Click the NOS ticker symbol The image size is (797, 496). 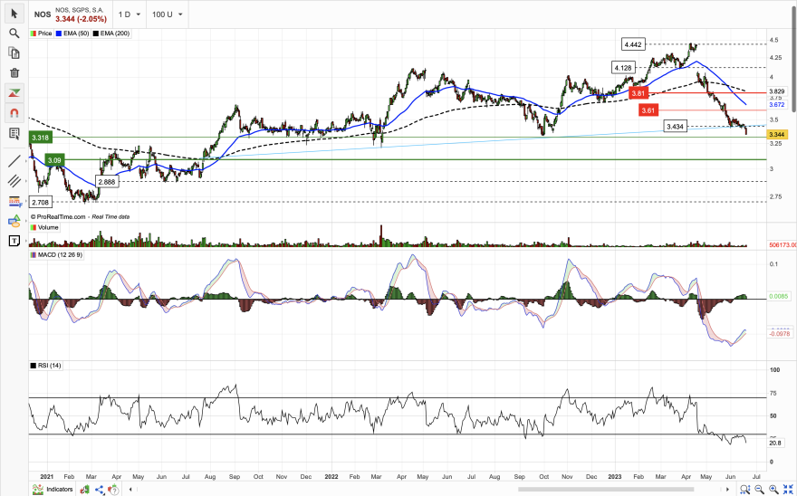tap(43, 14)
